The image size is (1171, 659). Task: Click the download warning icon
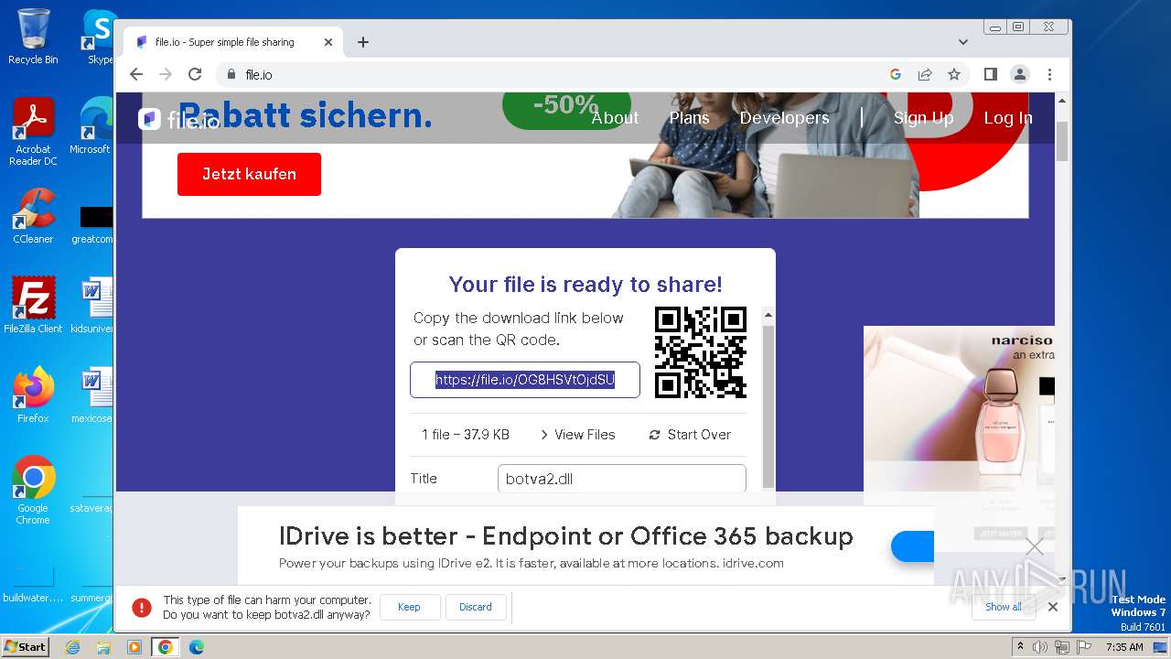[142, 607]
